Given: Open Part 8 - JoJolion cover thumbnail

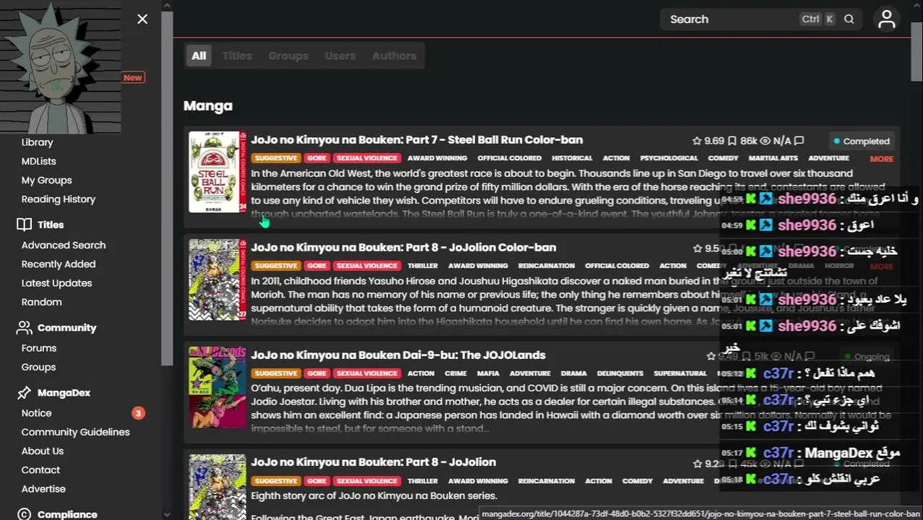Looking at the screenshot, I should [x=217, y=487].
